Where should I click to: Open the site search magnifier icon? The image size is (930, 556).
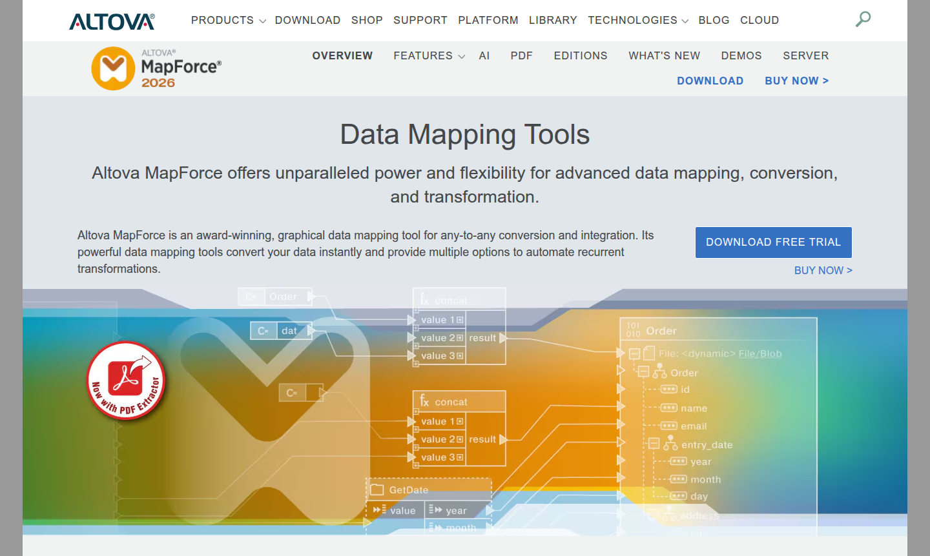click(x=863, y=19)
